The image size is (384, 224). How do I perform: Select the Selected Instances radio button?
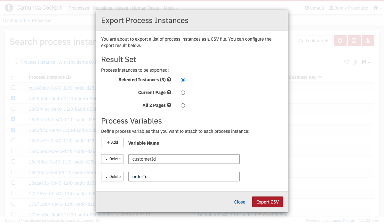click(183, 80)
